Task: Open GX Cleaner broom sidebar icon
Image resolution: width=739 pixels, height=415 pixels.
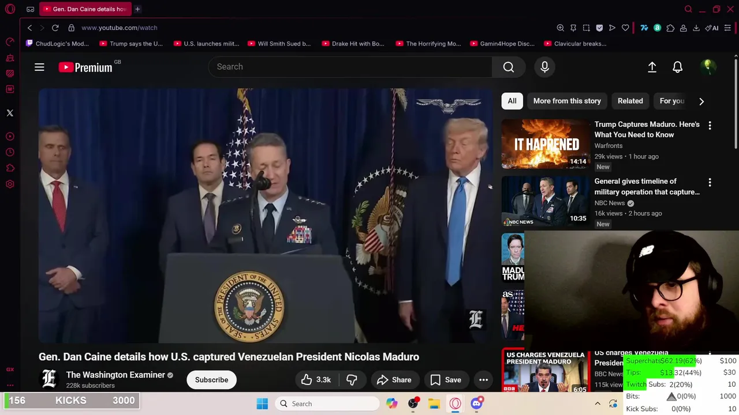Action: coord(10,58)
